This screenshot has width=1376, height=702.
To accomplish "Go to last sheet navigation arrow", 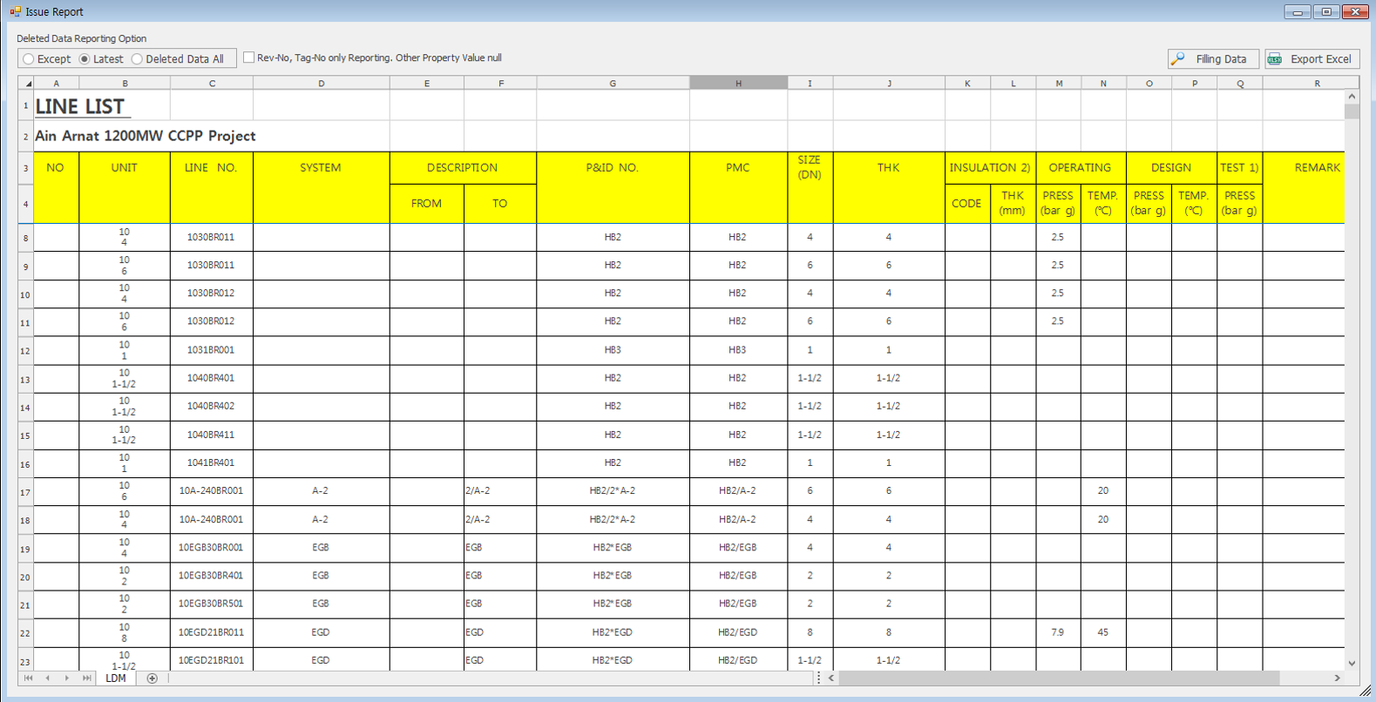I will pyautogui.click(x=86, y=678).
